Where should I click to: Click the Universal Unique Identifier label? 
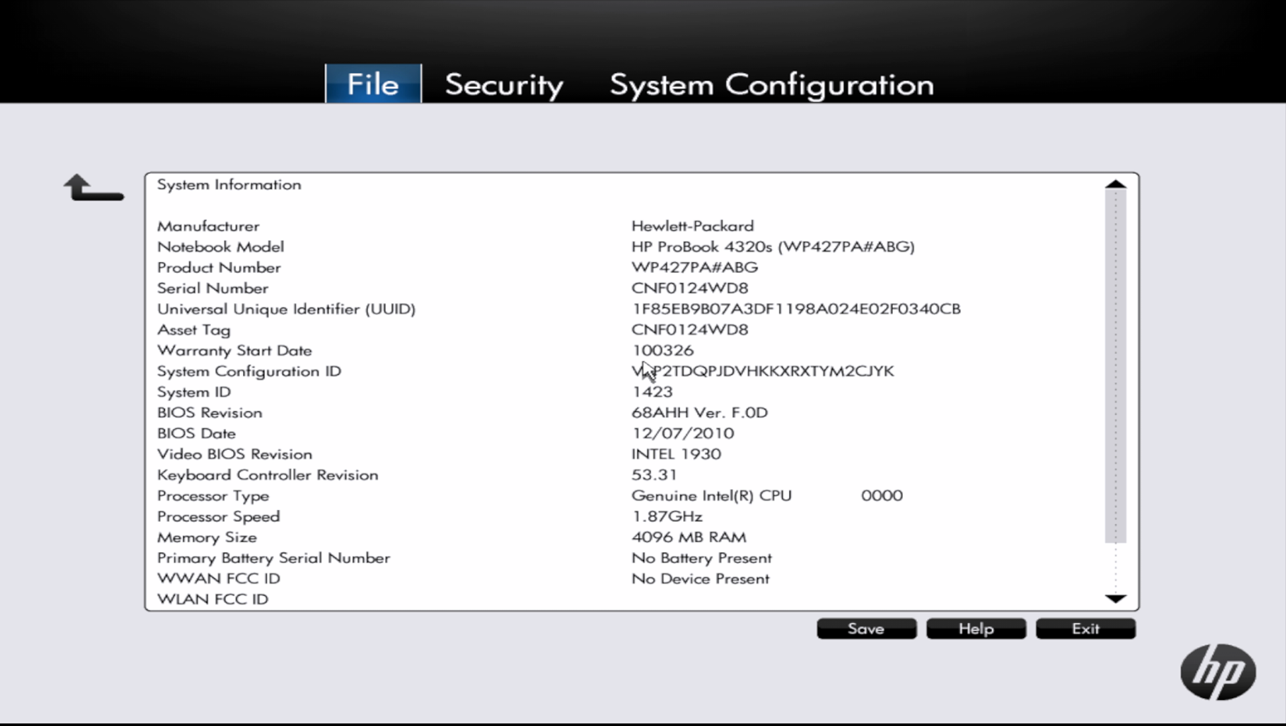tap(286, 309)
